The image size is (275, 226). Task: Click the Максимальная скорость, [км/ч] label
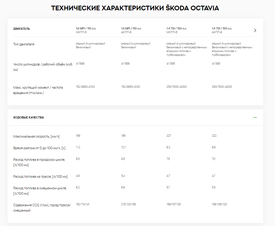click(x=36, y=136)
